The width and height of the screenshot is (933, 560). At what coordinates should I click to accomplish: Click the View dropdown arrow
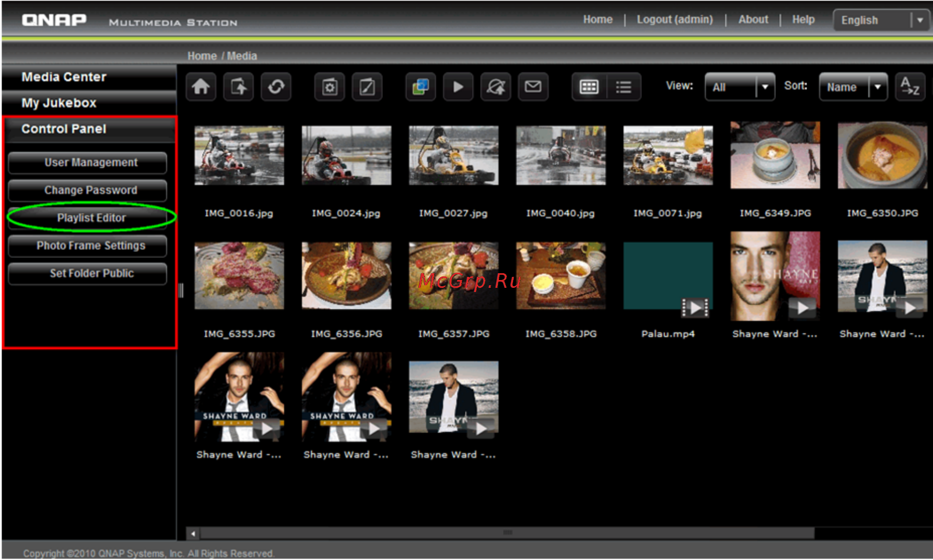click(x=765, y=87)
